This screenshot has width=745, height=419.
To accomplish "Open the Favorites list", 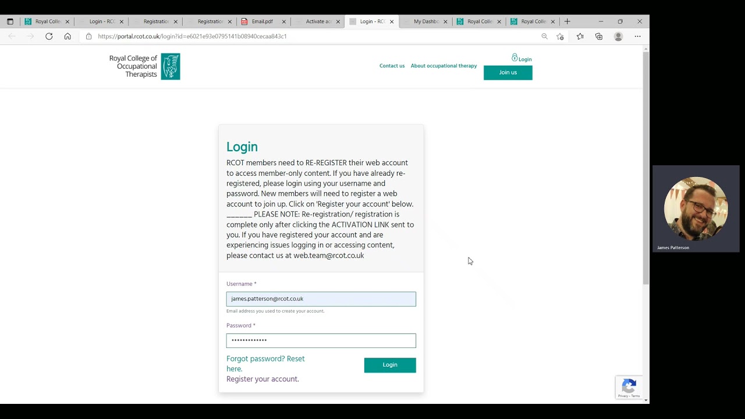I will pyautogui.click(x=580, y=36).
